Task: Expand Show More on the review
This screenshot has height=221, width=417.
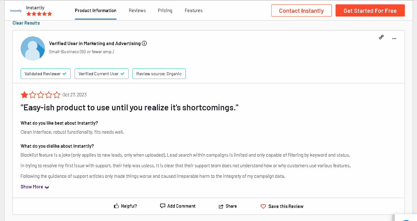Action: (x=32, y=186)
